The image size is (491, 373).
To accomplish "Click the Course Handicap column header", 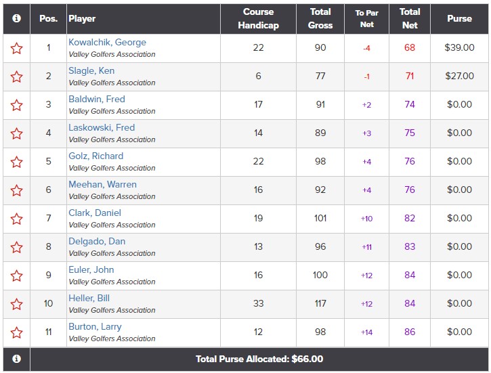I will [258, 18].
